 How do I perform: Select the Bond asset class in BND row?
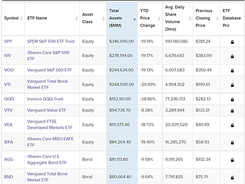pos(87,177)
